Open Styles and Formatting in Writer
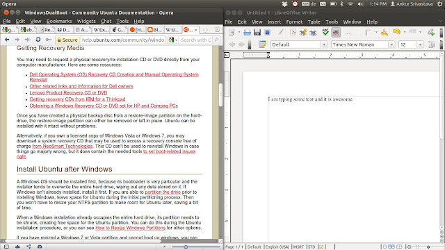Viewport: 445px width, 250px height. coord(262,44)
